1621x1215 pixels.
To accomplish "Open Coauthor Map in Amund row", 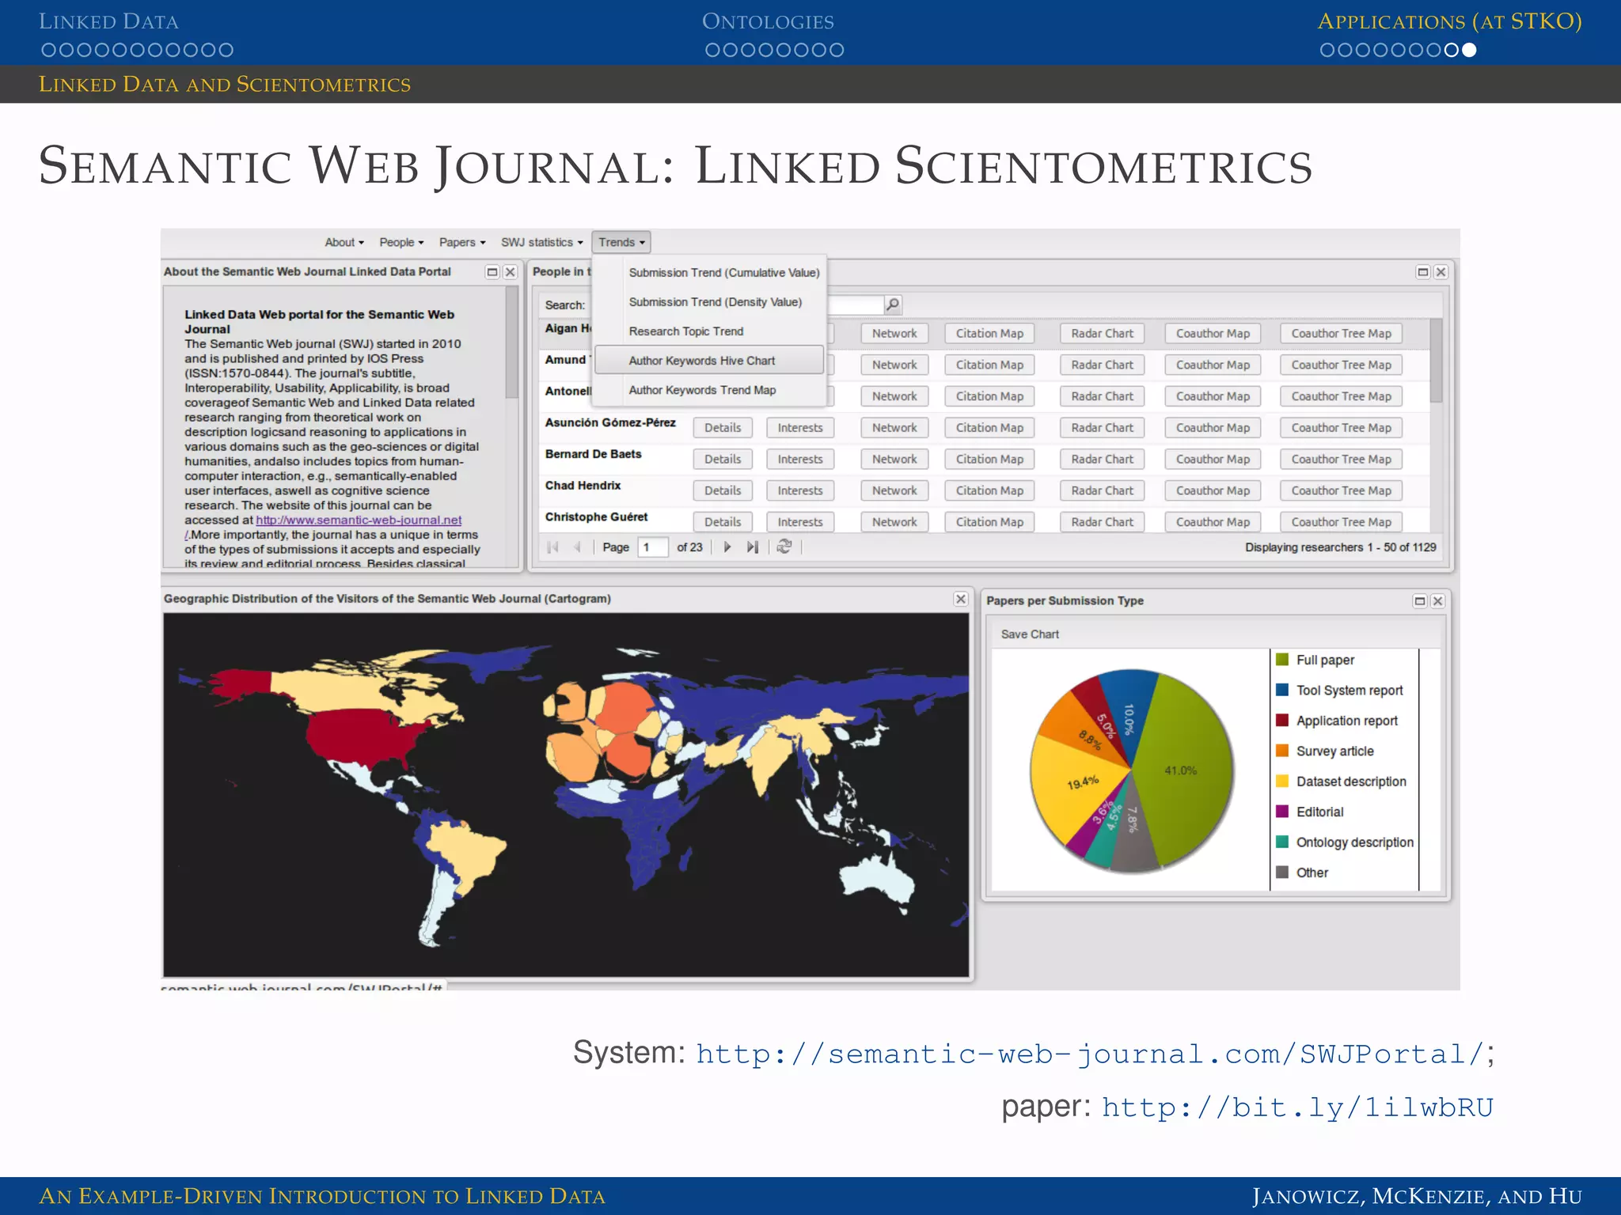I will coord(1213,365).
